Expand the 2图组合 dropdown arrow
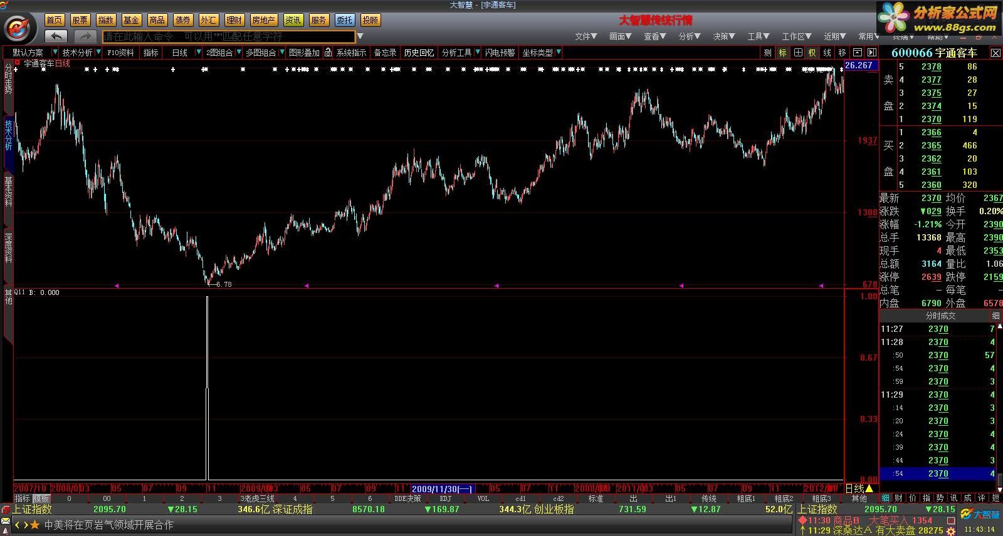 pyautogui.click(x=238, y=53)
